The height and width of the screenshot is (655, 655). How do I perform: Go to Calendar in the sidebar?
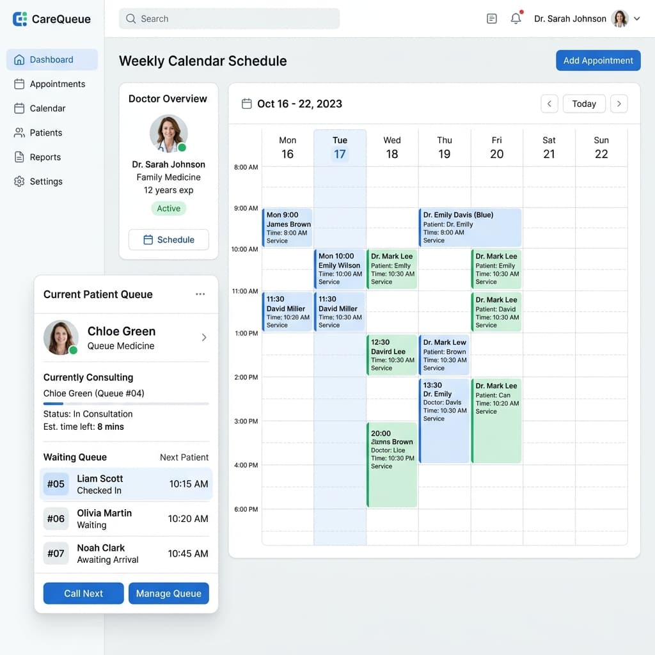52,108
